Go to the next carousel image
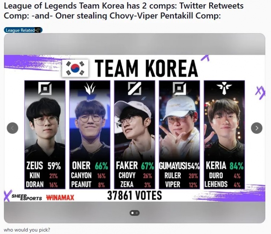The width and height of the screenshot is (271, 234). coord(257,128)
